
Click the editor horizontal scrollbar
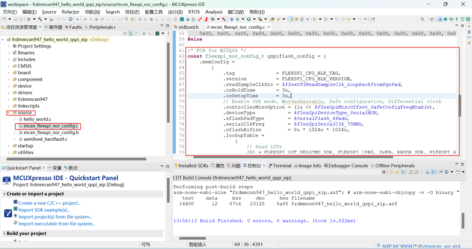tap(293, 157)
